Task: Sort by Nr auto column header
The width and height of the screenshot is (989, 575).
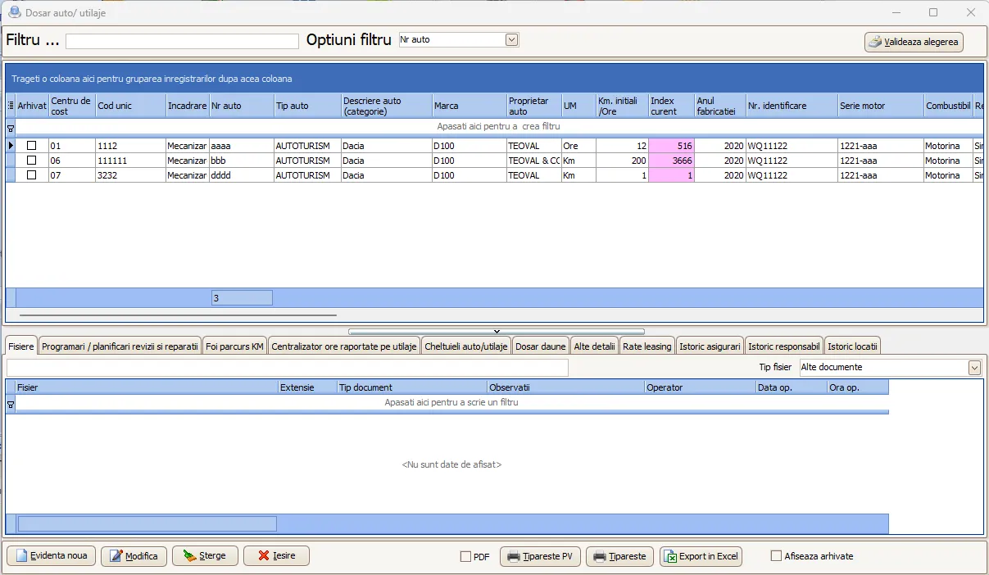Action: [x=241, y=106]
